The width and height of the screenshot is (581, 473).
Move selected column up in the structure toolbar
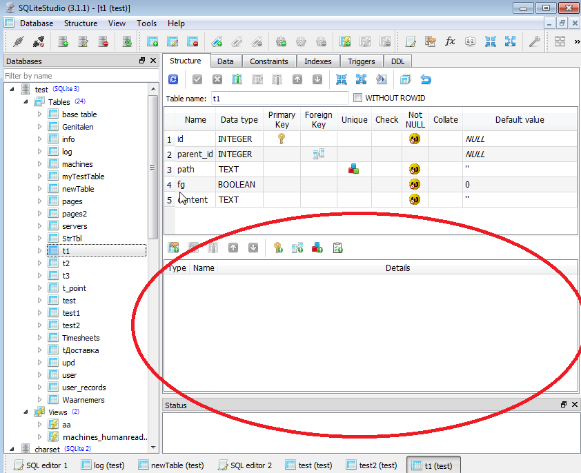(297, 79)
